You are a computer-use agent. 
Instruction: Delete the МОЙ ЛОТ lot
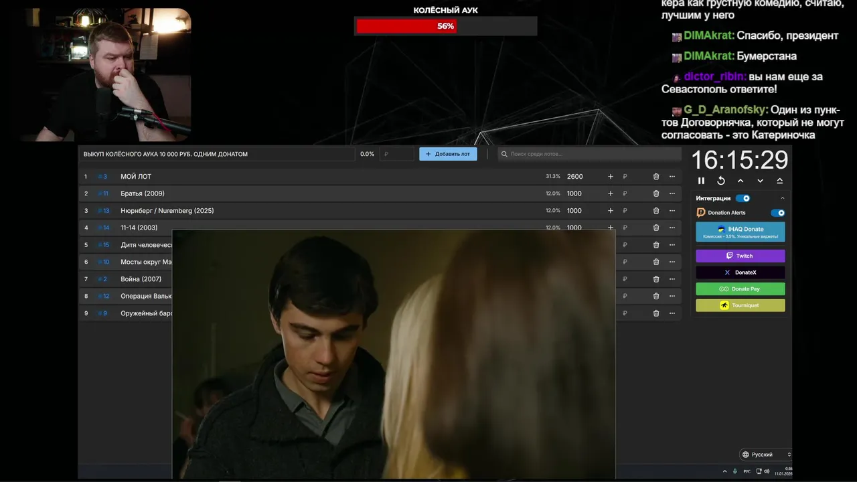pyautogui.click(x=656, y=177)
